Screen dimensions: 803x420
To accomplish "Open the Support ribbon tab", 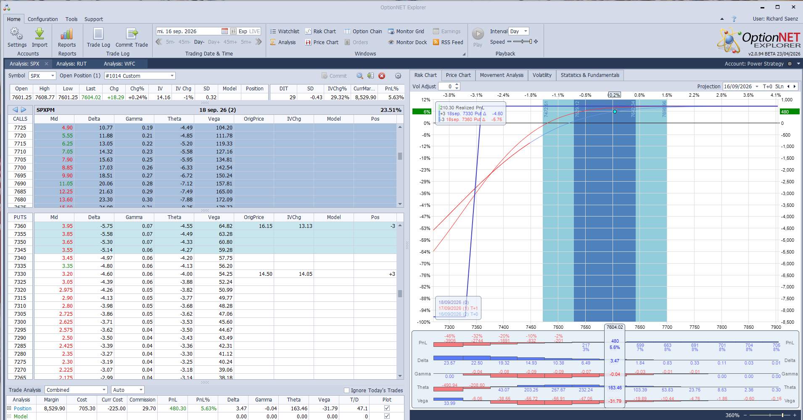I will tap(93, 19).
